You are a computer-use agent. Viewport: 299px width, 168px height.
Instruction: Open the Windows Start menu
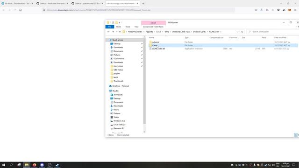(4, 165)
